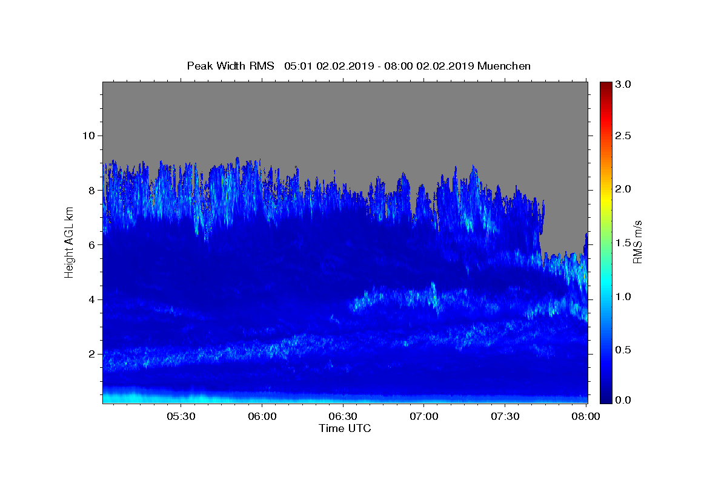Click the height tick label 4
The height and width of the screenshot is (484, 727).
click(x=92, y=299)
